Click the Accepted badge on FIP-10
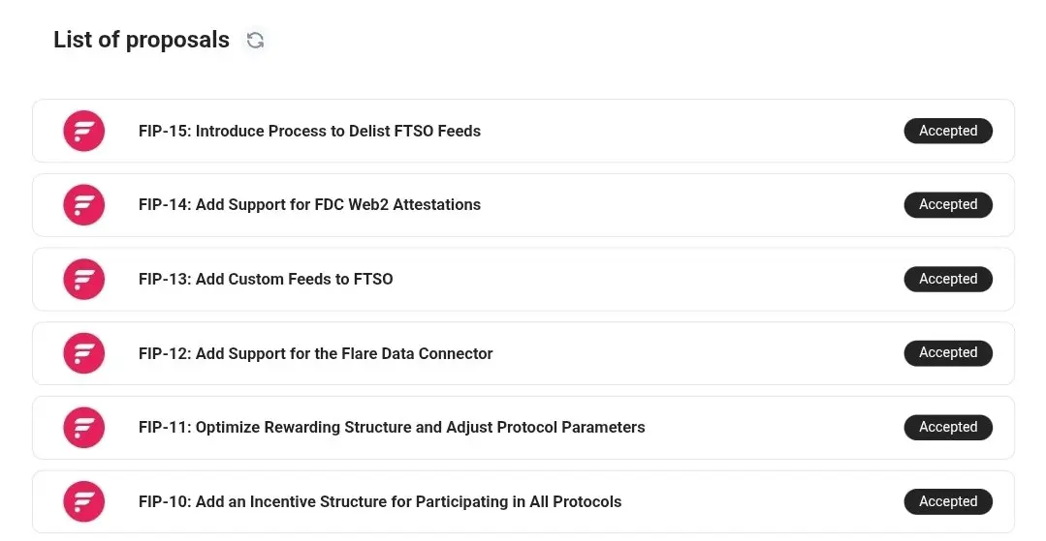This screenshot has height=541, width=1046. click(x=947, y=501)
